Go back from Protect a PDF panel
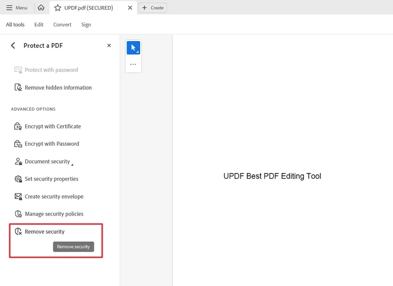The height and width of the screenshot is (286, 393). [x=13, y=45]
